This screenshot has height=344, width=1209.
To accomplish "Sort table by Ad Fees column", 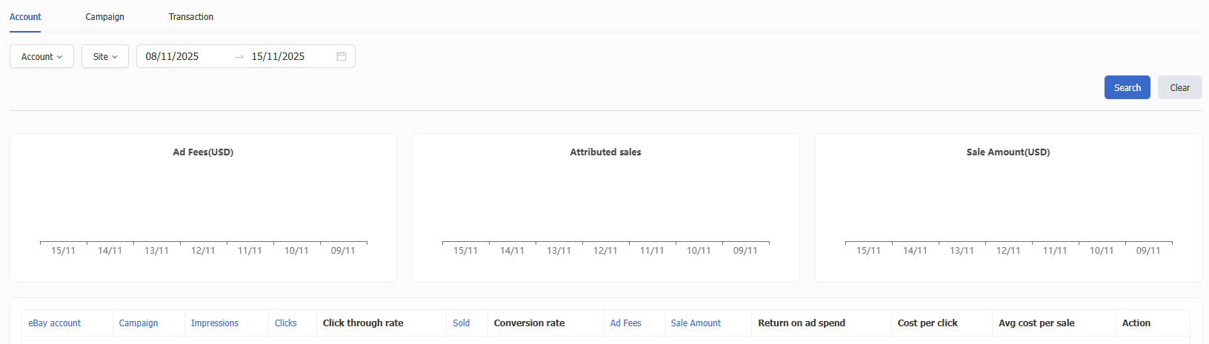I will click(626, 323).
